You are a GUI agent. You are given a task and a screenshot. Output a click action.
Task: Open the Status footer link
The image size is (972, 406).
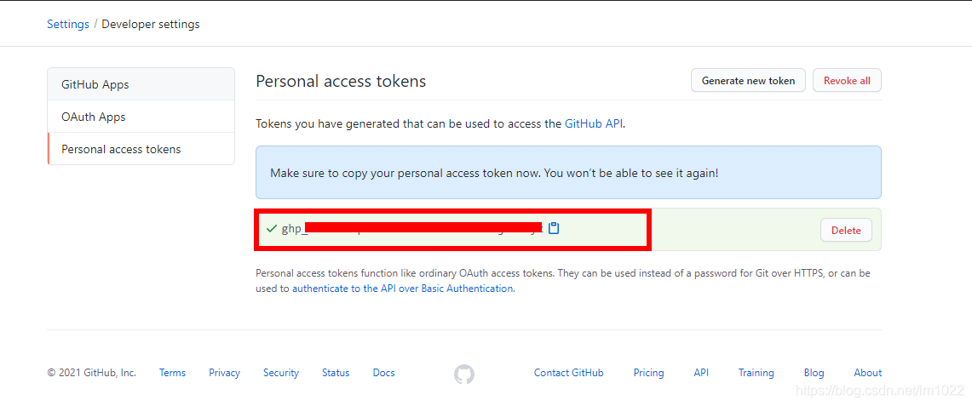(x=336, y=373)
